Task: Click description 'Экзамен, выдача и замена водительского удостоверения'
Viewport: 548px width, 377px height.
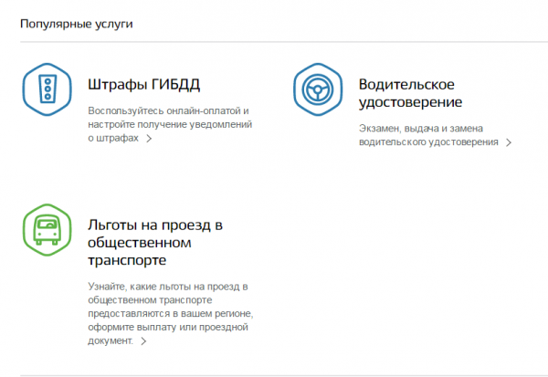Action: point(428,135)
